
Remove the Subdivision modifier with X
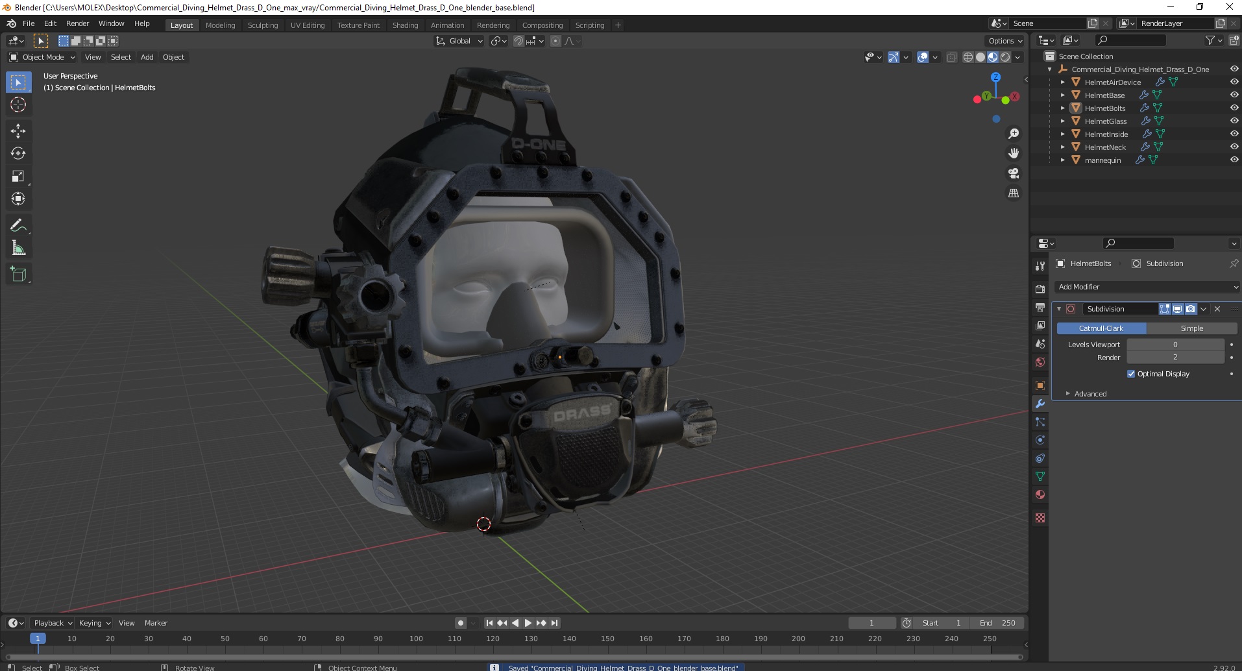point(1217,309)
